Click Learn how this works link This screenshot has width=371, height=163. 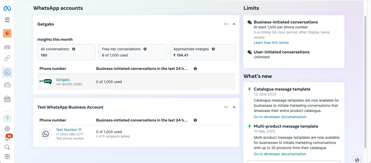point(271,42)
